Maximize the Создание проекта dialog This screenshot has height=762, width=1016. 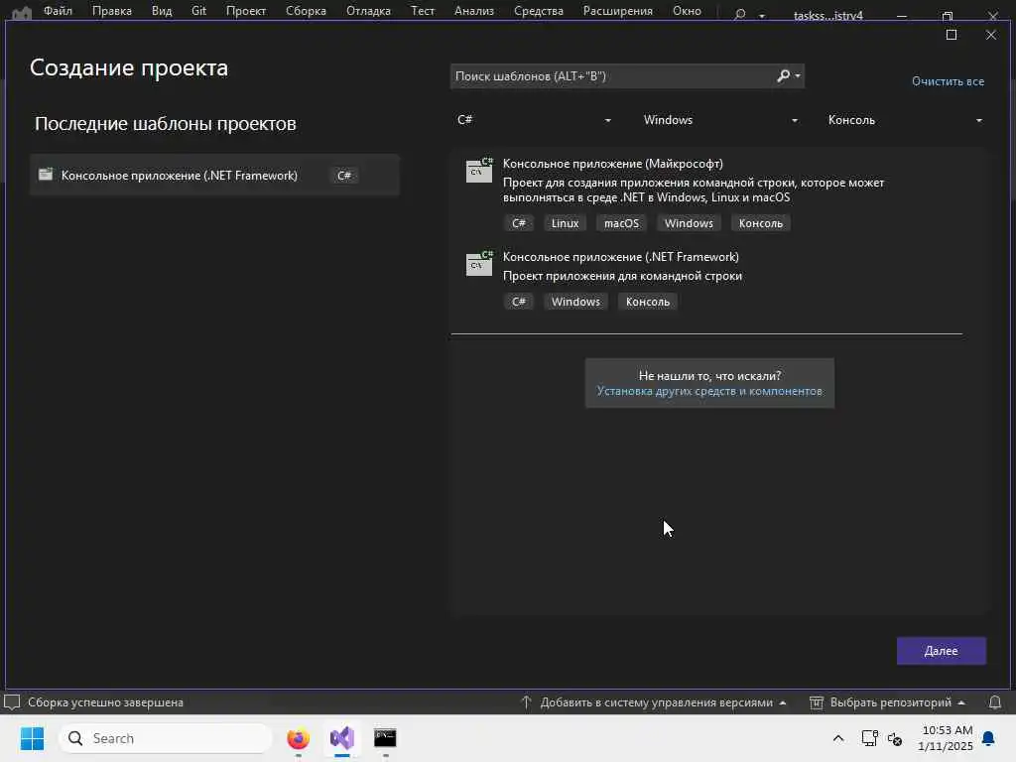coord(952,35)
